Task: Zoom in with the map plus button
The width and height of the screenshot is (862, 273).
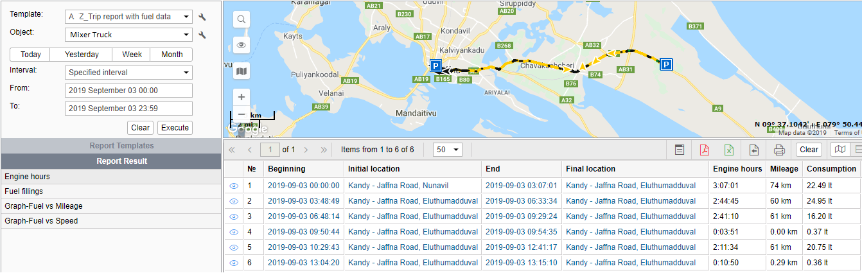Action: click(242, 97)
